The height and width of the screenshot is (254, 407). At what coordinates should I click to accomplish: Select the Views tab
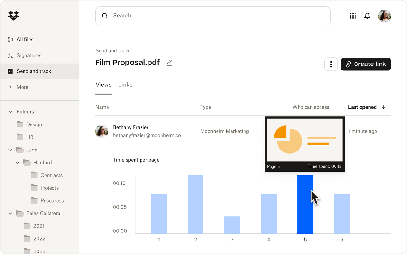point(103,84)
